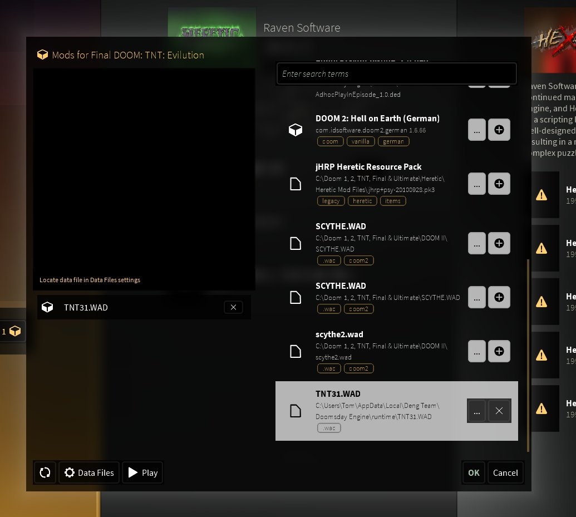Click the .wad tag under scythe2.wad

coord(329,368)
